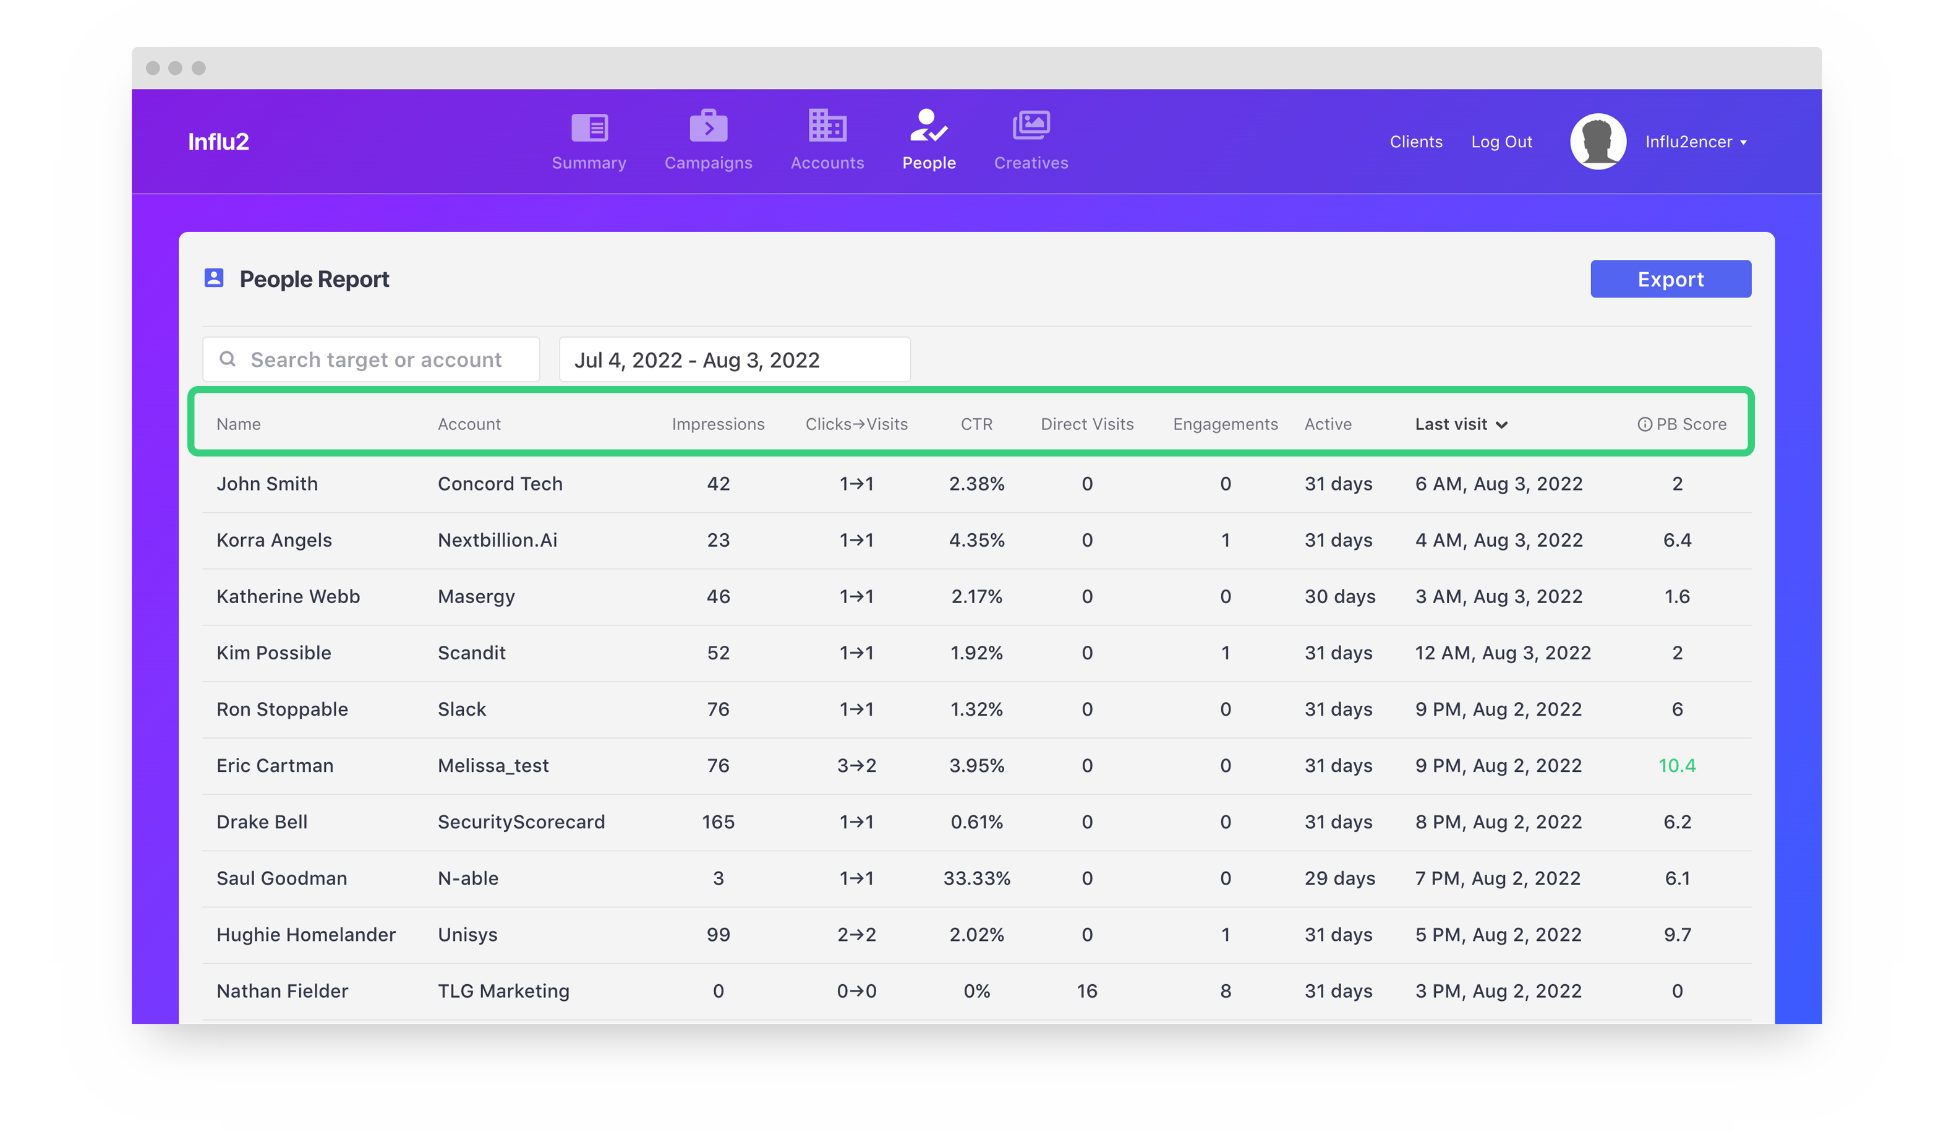The width and height of the screenshot is (1954, 1132).
Task: Go to Accounts building icon
Action: tap(827, 126)
